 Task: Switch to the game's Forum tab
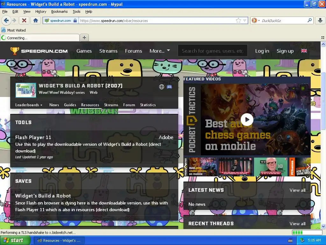point(129,105)
